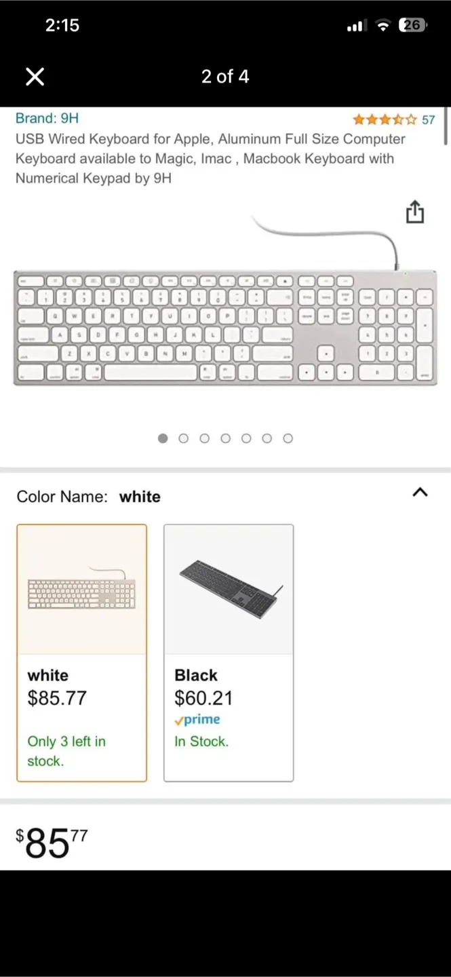
Task: Select the white color option
Action: coord(81,651)
